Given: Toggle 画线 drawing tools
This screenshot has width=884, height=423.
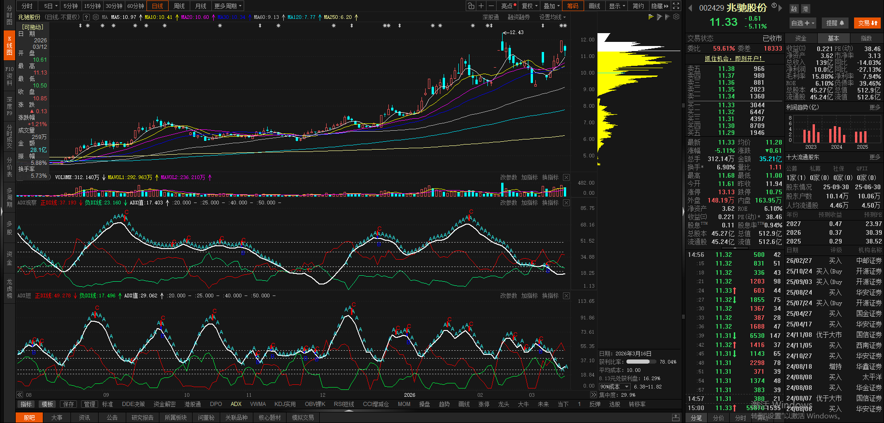Looking at the screenshot, I should coord(594,6).
